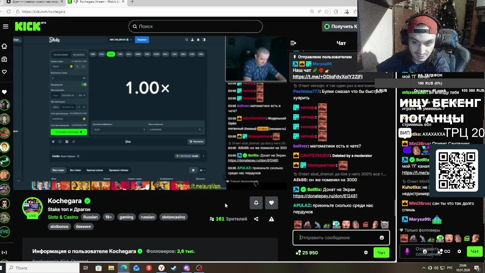Add page to favorites star icon
Viewport: 485px width, 273px height.
click(x=327, y=12)
